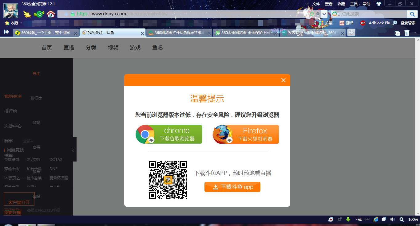Open the 360 home page icon
Viewport: 420px width, 226px height.
[50, 14]
